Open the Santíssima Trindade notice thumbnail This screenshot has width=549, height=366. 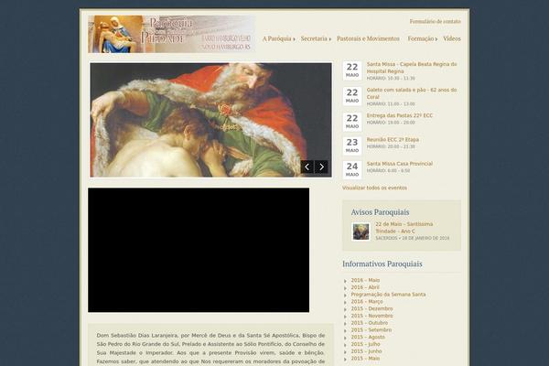[361, 231]
